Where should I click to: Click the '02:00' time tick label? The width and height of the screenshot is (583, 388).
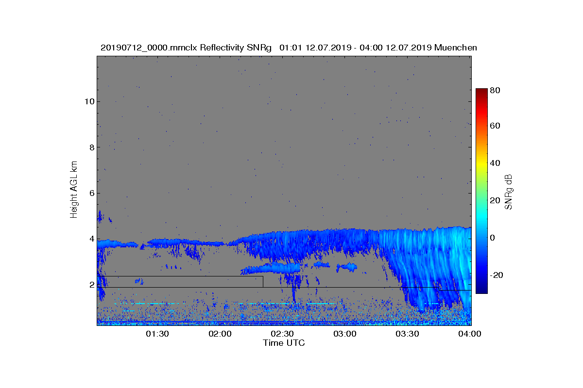point(220,334)
